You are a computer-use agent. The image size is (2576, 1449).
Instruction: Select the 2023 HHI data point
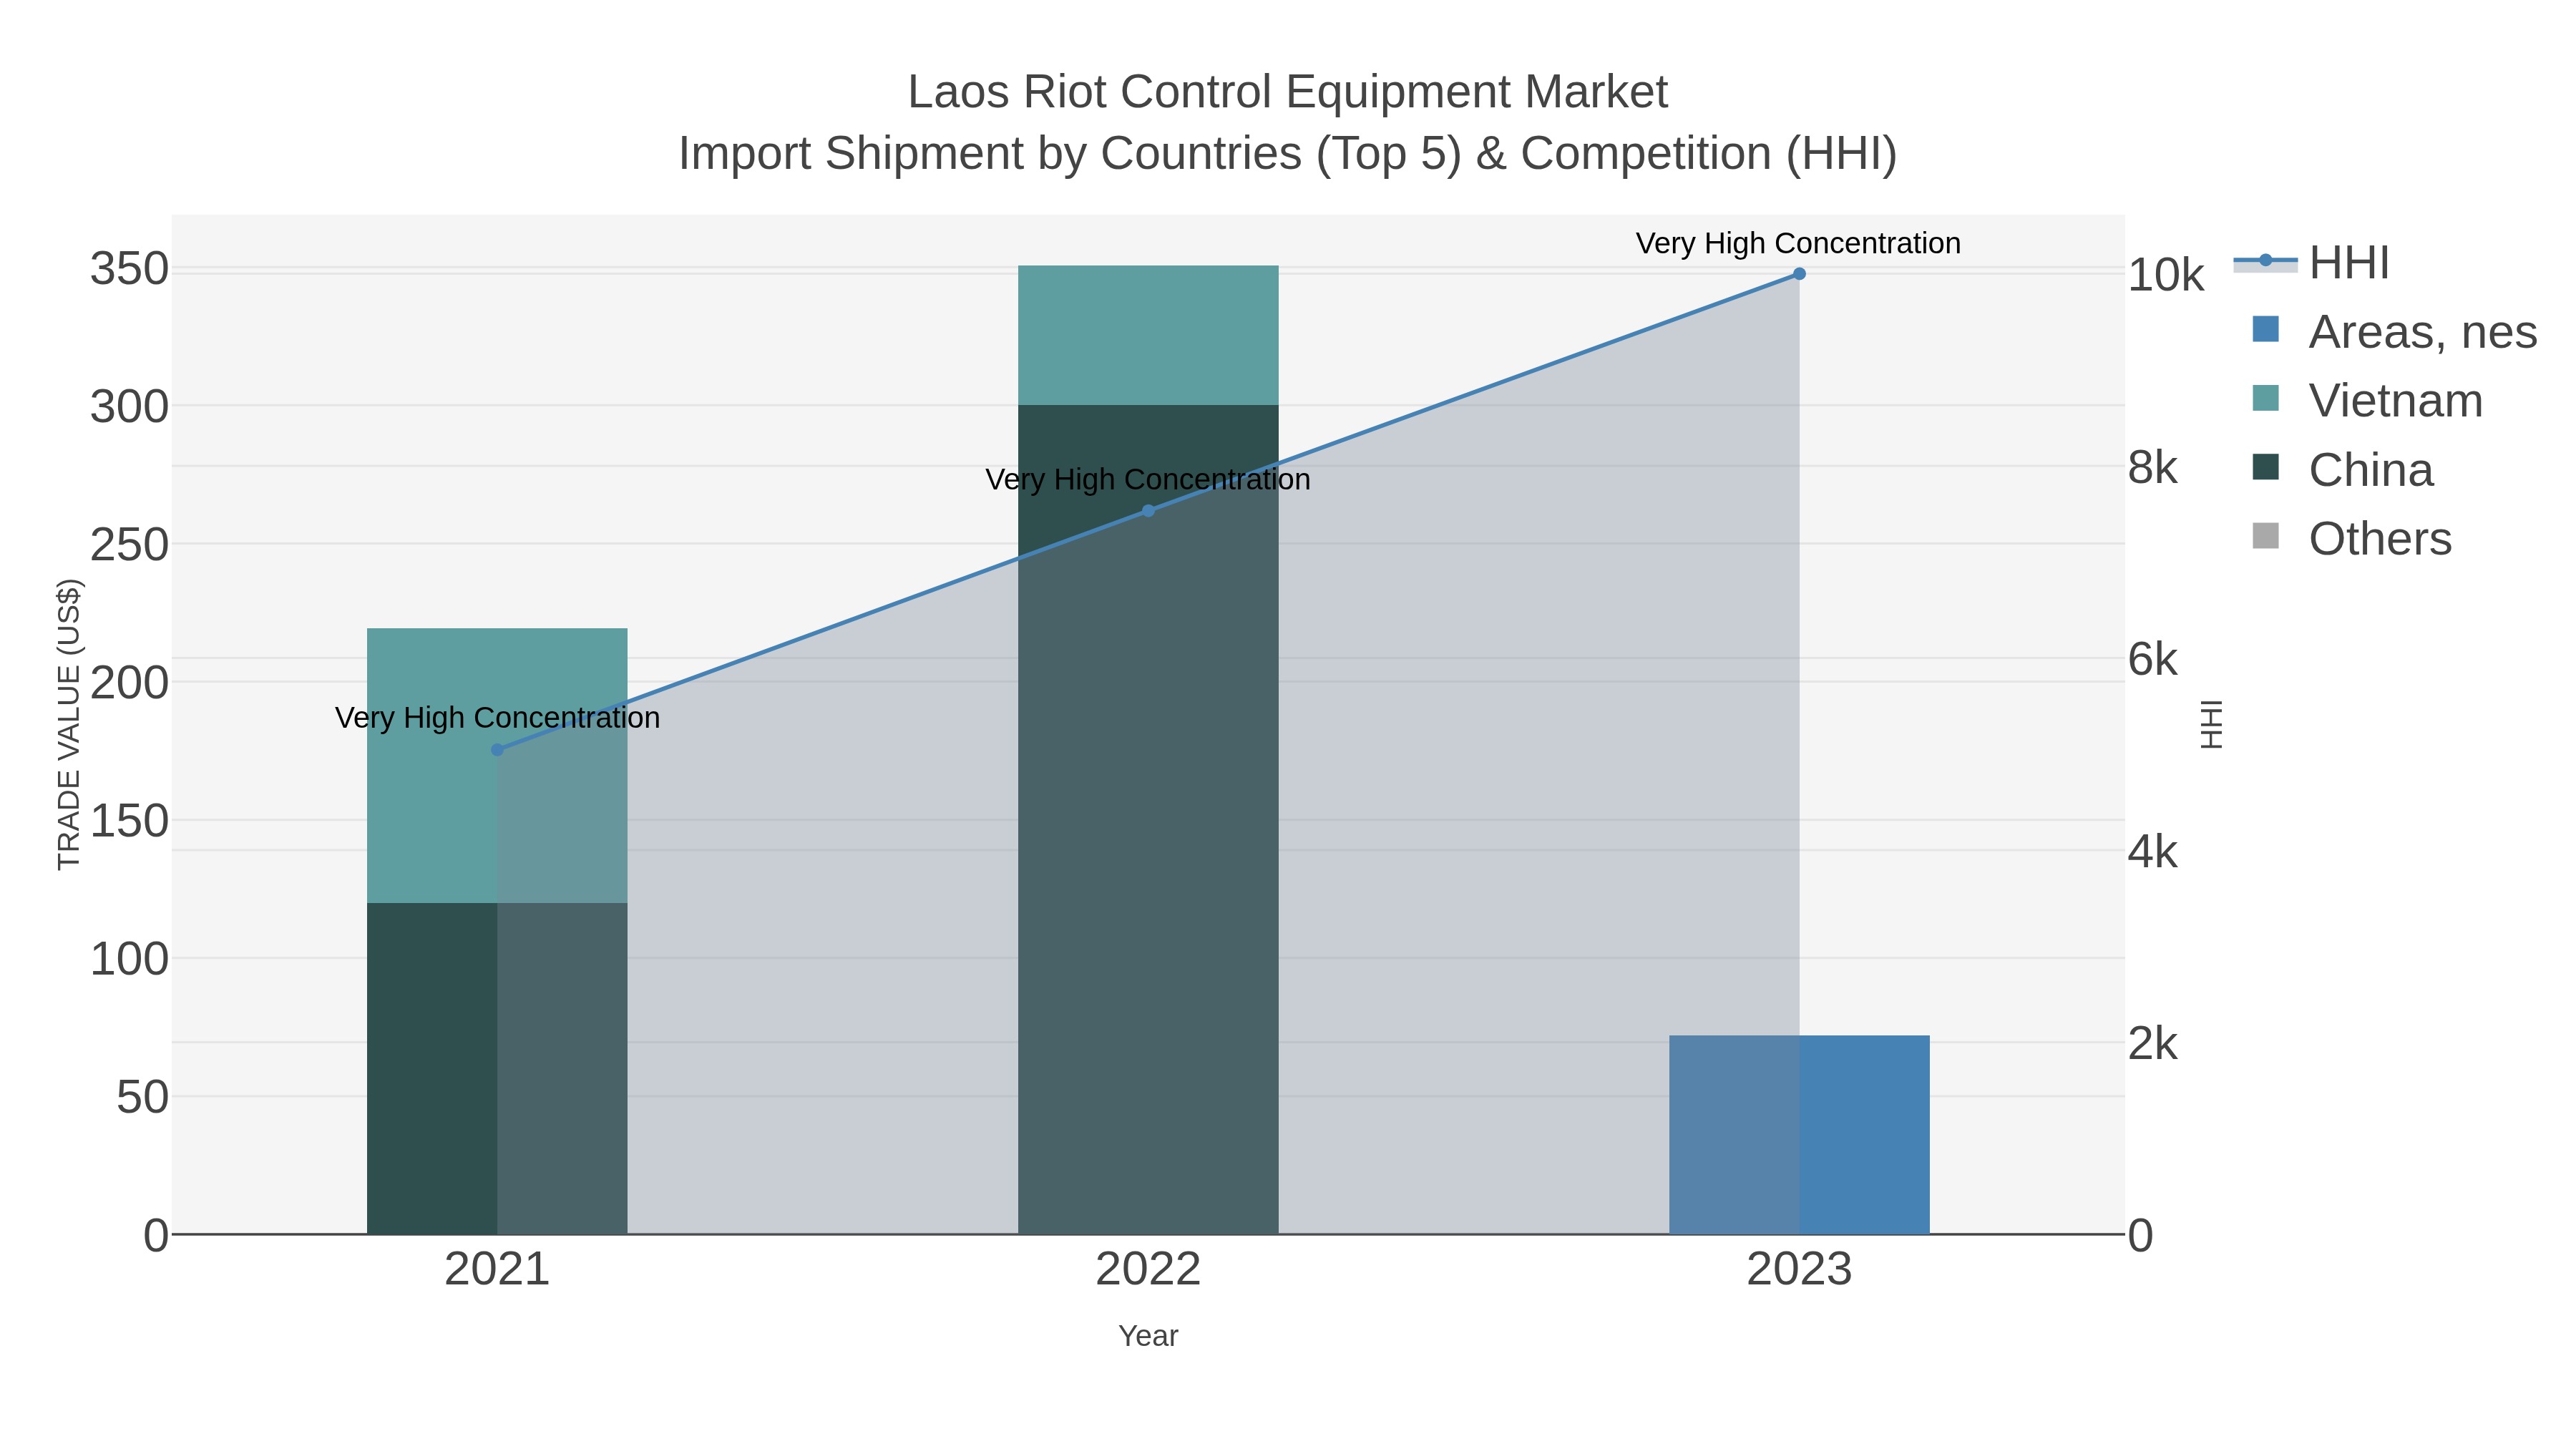(1799, 274)
